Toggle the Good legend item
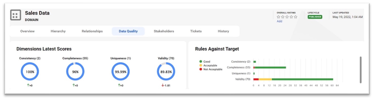The height and width of the screenshot is (101, 374). 205,62
